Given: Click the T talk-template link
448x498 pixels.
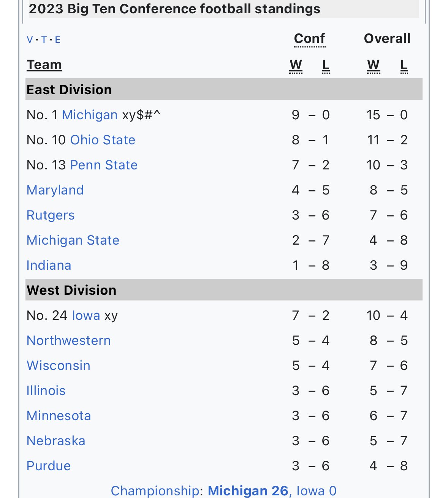Looking at the screenshot, I should 44,40.
